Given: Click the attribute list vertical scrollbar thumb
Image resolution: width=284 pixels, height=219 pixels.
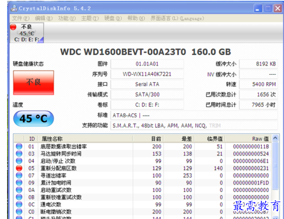Looking at the screenshot, I should click(275, 165).
